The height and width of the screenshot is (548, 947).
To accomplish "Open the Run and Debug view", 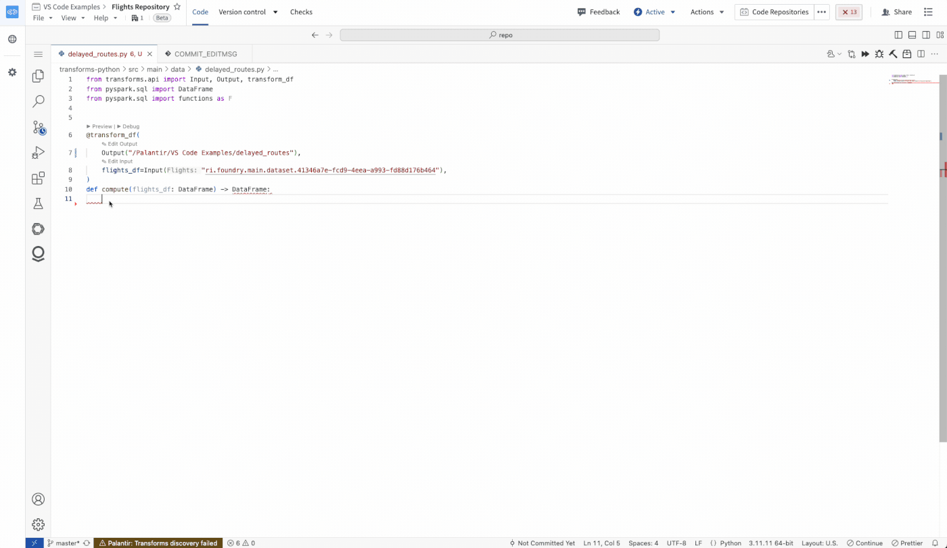I will click(38, 153).
